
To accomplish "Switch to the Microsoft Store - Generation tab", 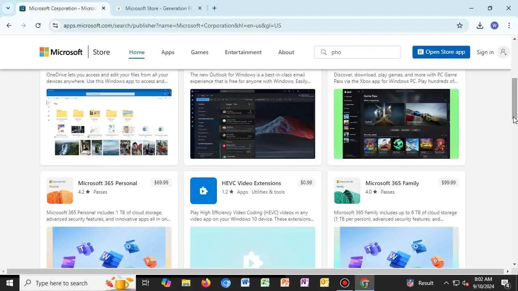I will click(x=159, y=8).
